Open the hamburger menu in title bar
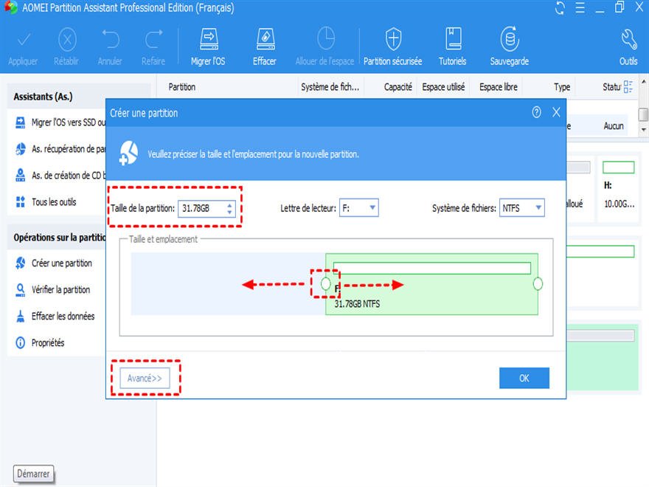649x487 pixels. (580, 8)
